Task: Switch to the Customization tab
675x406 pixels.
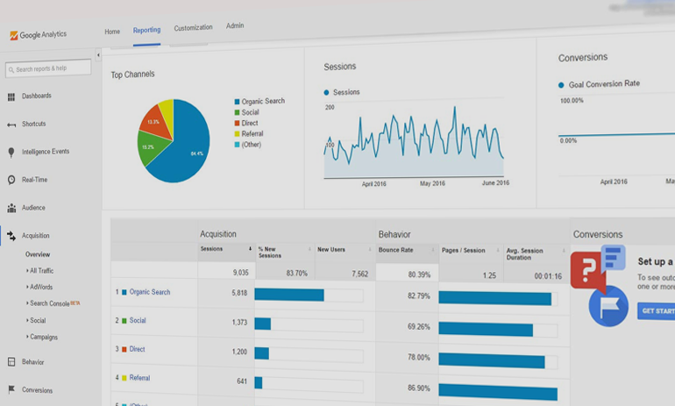Action: 193,28
